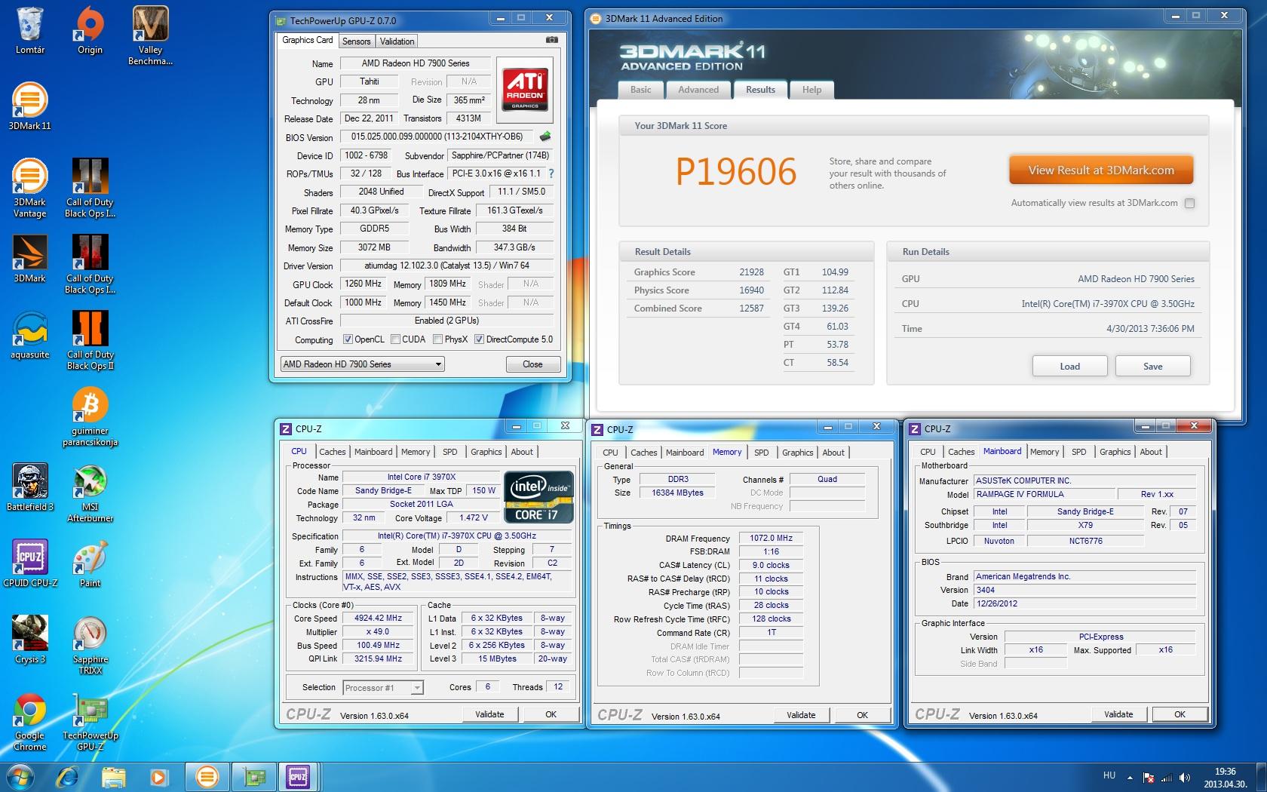Select the CPUID CPU-Z desktop icon
1267x792 pixels.
pos(30,563)
